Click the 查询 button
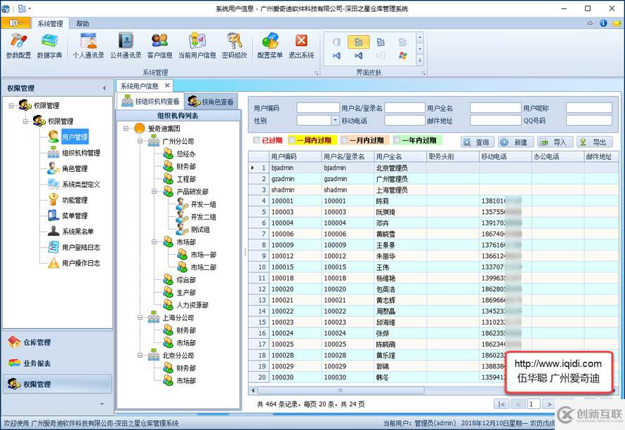Image resolution: width=625 pixels, height=430 pixels. [x=478, y=142]
